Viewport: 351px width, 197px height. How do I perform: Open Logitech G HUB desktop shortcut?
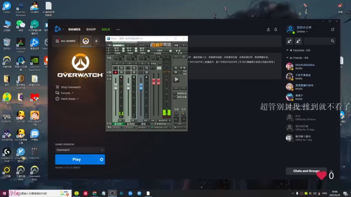pos(7,155)
